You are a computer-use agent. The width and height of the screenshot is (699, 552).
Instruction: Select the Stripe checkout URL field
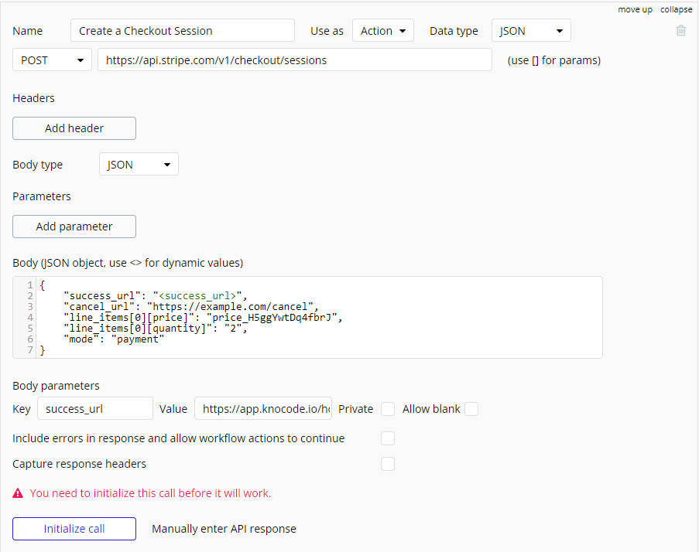pyautogui.click(x=294, y=60)
